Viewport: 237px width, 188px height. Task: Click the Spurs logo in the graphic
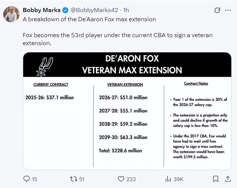[x=45, y=65]
